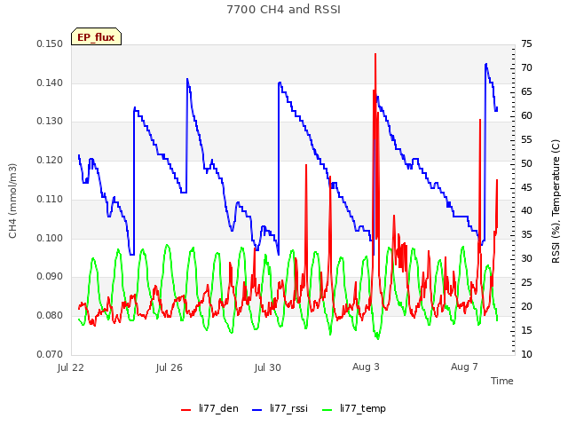This screenshot has width=568, height=426.
Task: Click the 0.090 left axis tick label
Action: [x=50, y=276]
